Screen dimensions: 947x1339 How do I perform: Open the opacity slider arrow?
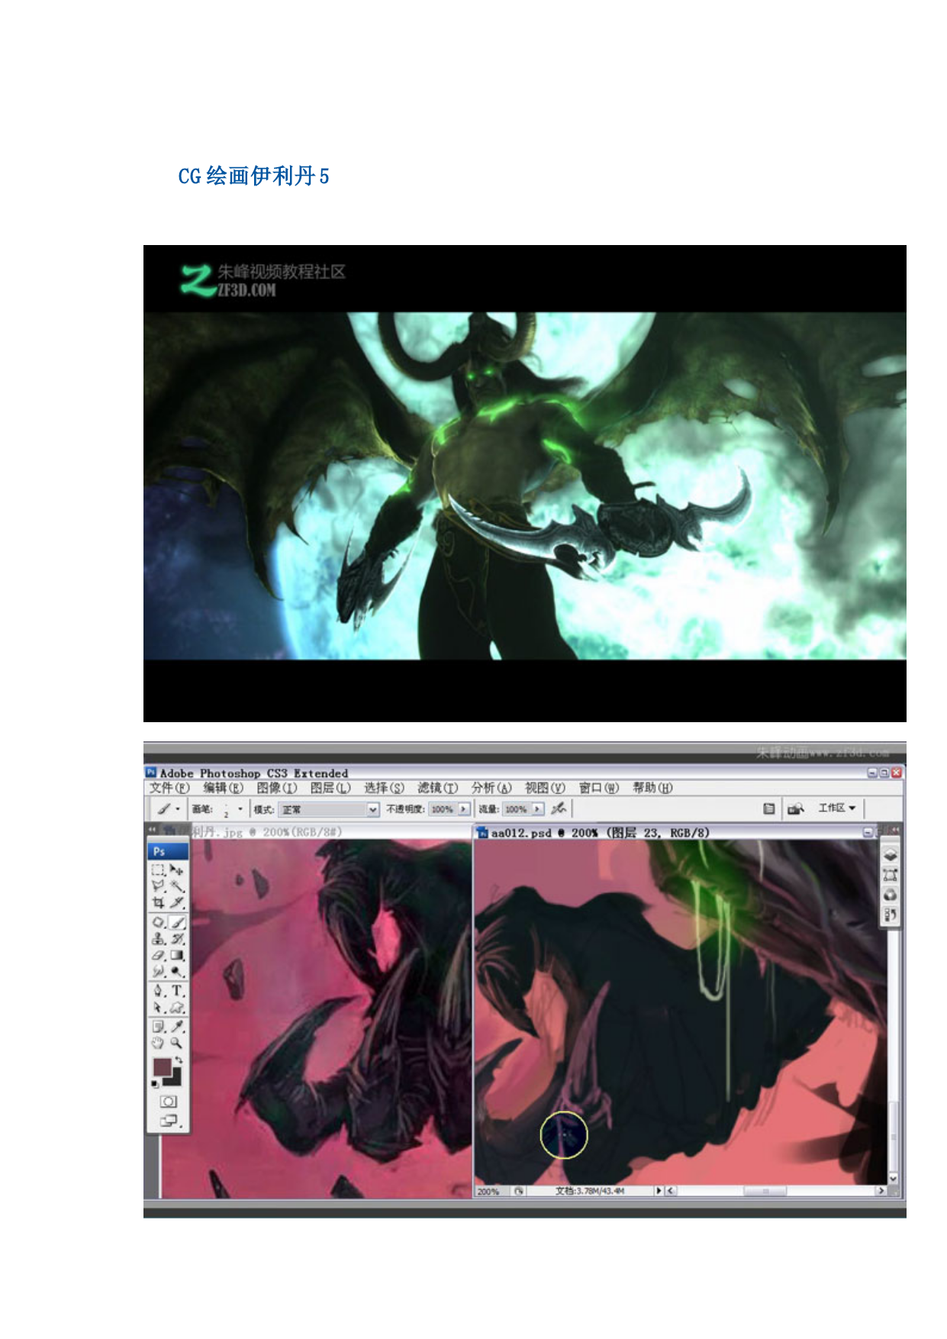pyautogui.click(x=463, y=809)
